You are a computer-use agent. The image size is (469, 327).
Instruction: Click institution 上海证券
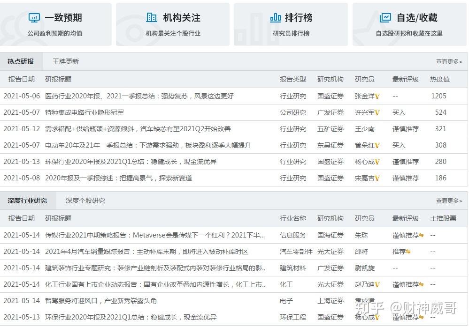click(x=331, y=301)
